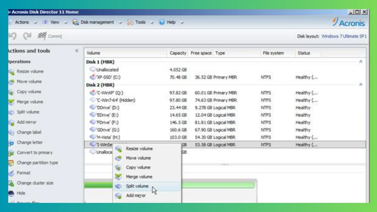Click the Change label sidebar icon

click(x=11, y=133)
